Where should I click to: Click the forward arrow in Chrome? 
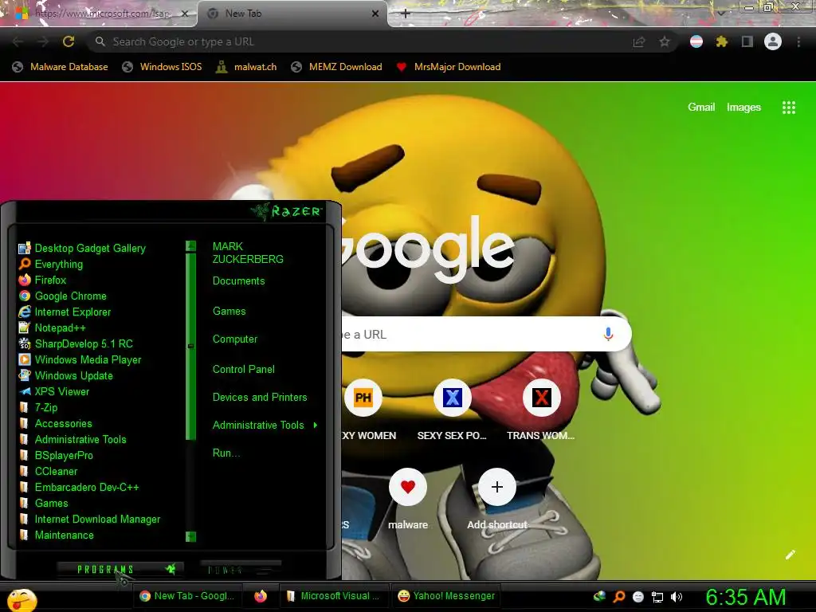(43, 41)
